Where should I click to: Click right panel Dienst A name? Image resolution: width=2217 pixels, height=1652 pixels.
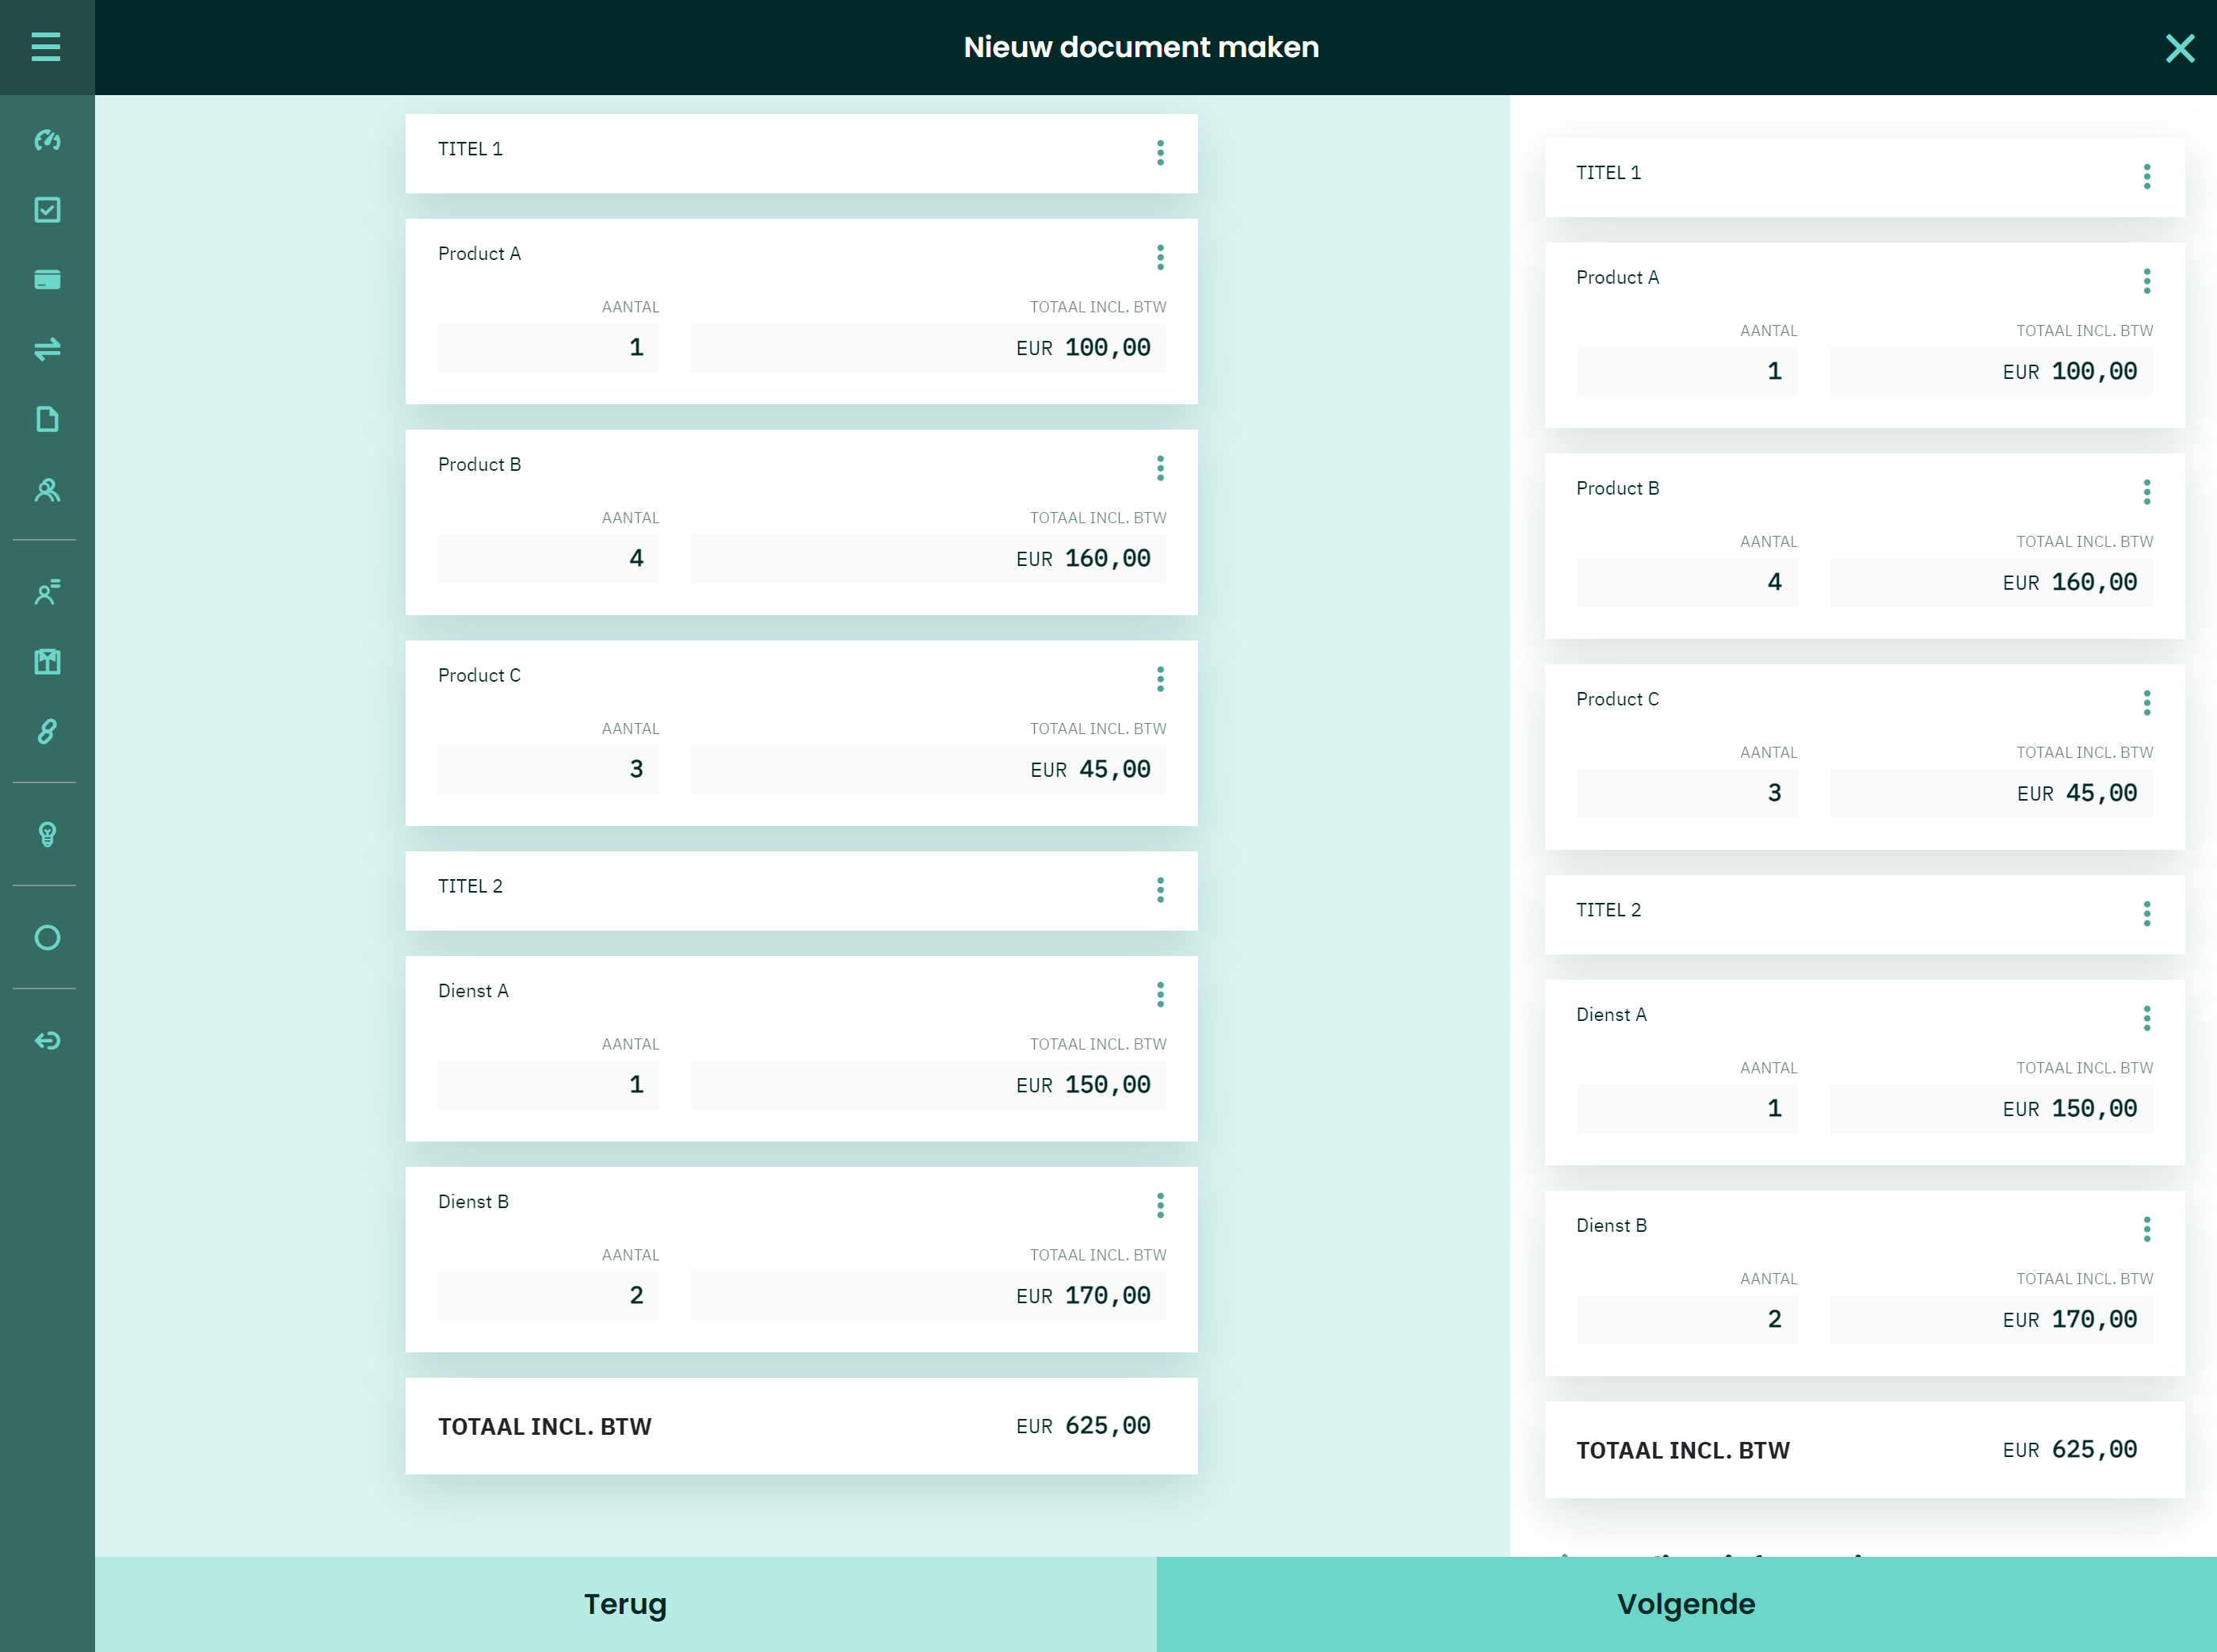click(x=1612, y=1015)
